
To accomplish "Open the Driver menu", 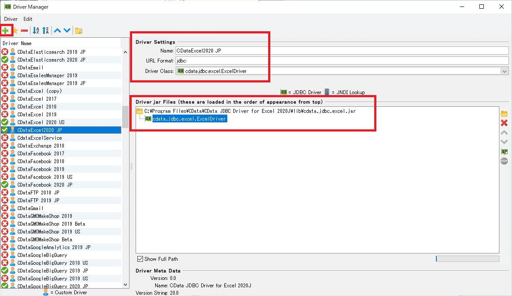I will pos(11,19).
